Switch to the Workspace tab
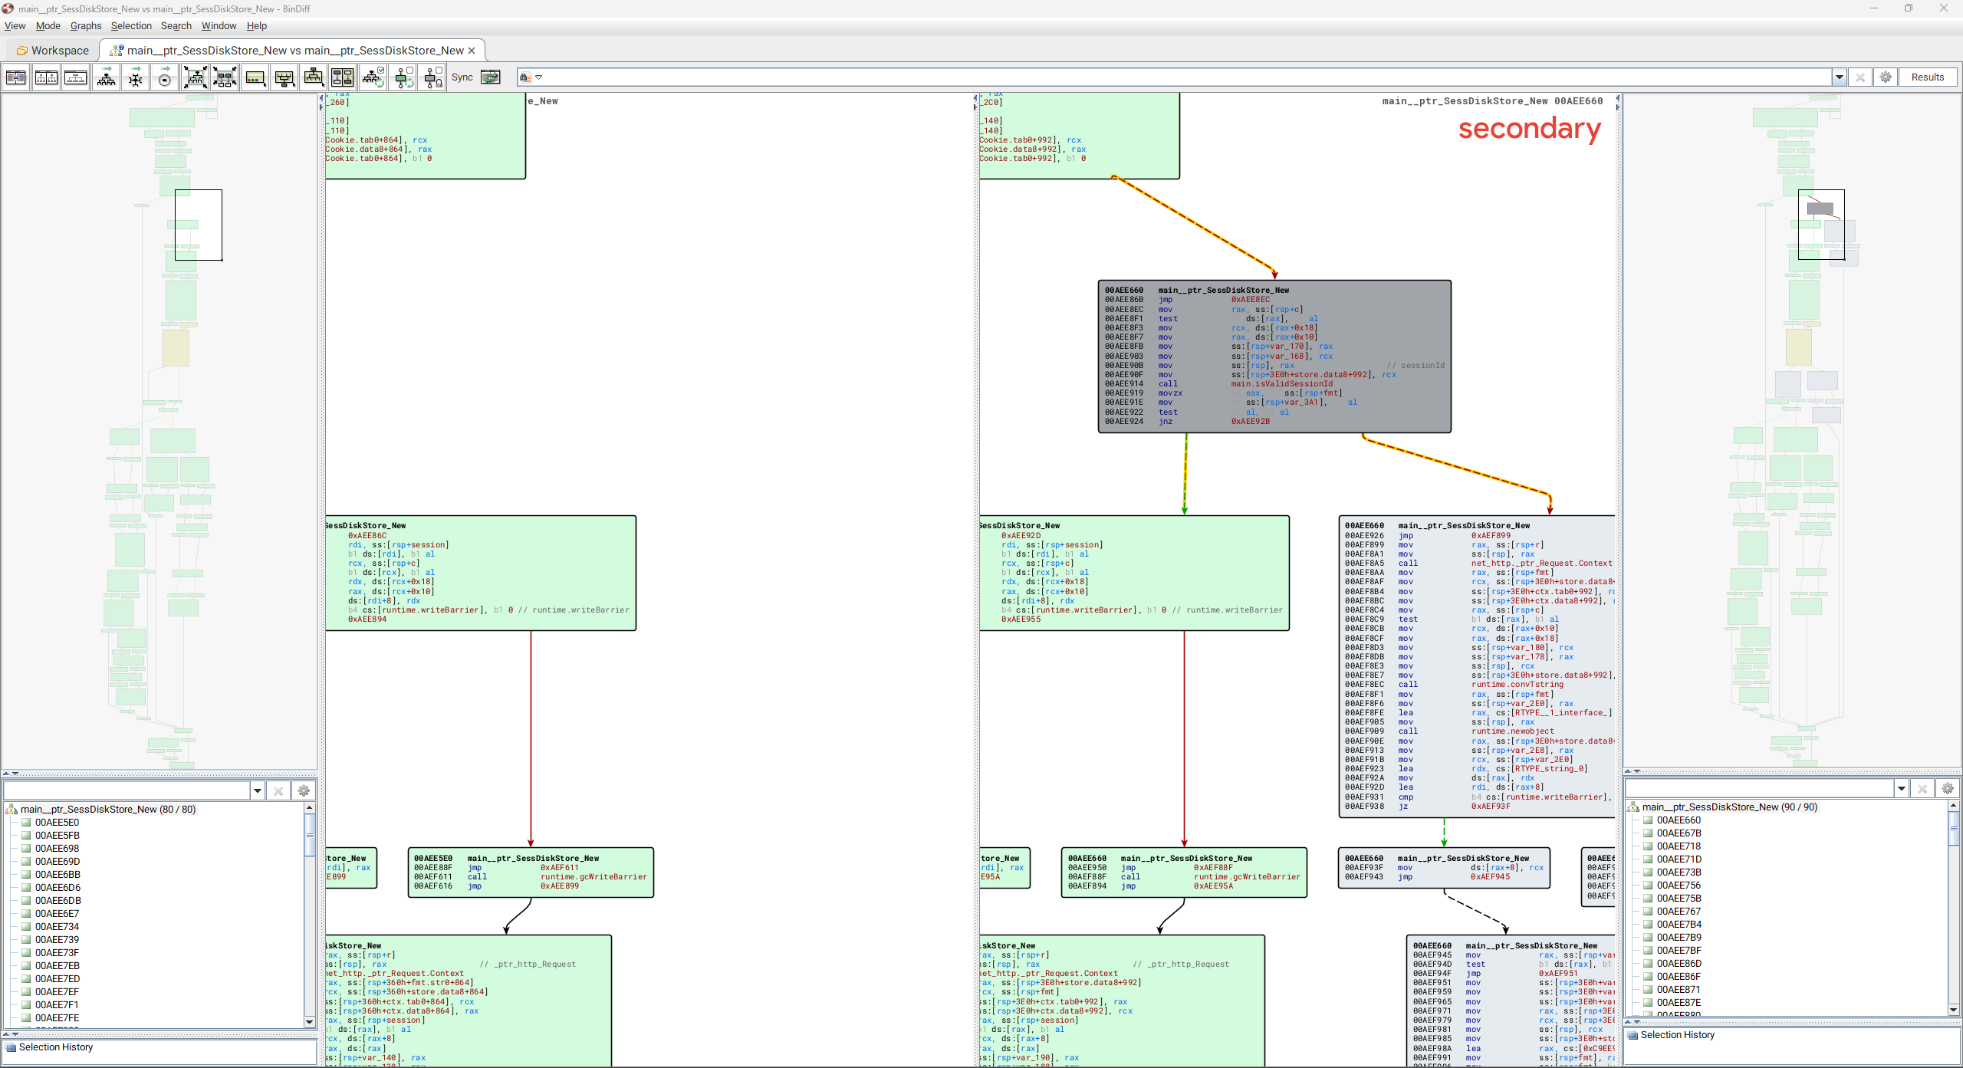The height and width of the screenshot is (1068, 1963). click(53, 51)
